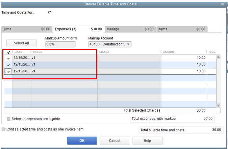Uncheck the first v1 expense row

(8, 58)
